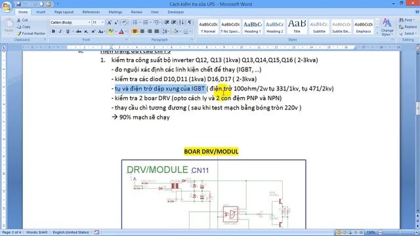Open the Page Layout tab
The width and height of the screenshot is (420, 236).
point(64,12)
